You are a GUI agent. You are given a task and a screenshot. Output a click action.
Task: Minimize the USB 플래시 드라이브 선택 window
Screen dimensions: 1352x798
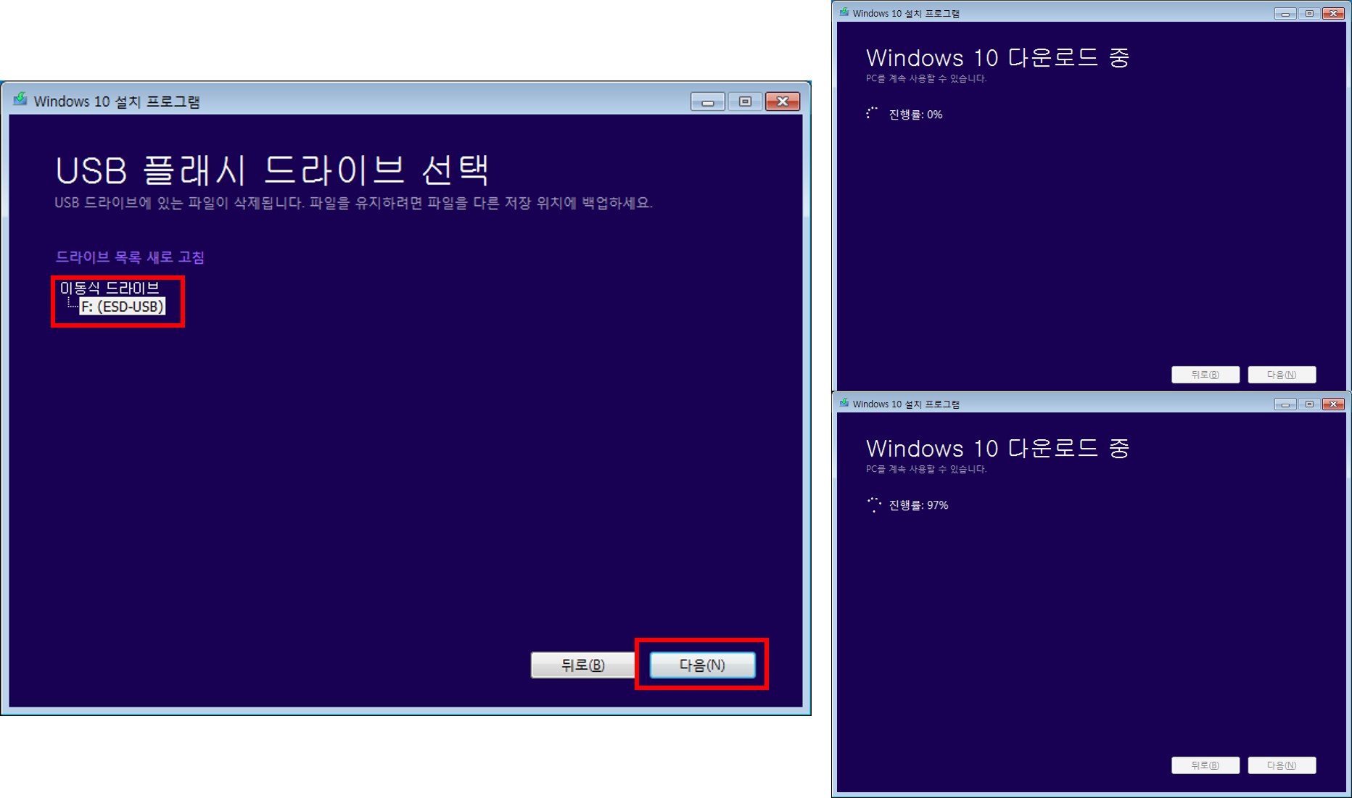coord(707,101)
